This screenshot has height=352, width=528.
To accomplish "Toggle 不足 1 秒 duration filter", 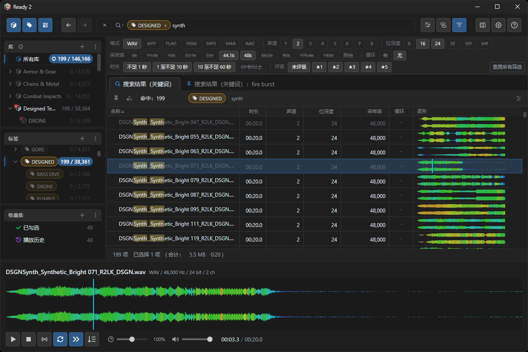I will point(137,67).
